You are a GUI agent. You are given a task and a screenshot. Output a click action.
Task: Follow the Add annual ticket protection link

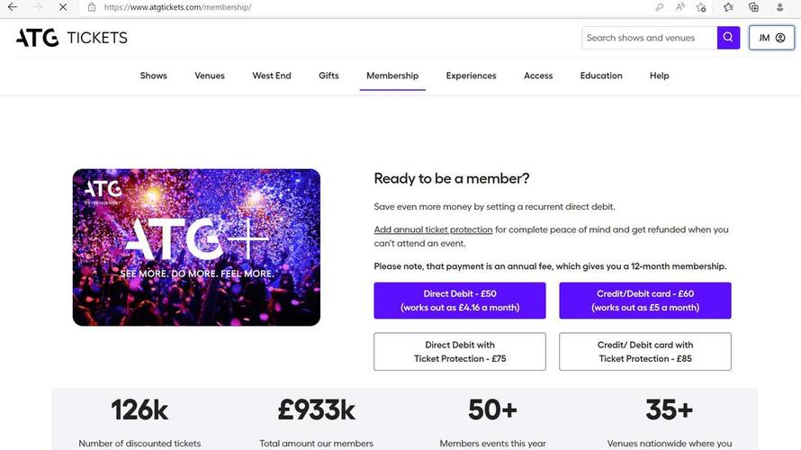pos(433,230)
